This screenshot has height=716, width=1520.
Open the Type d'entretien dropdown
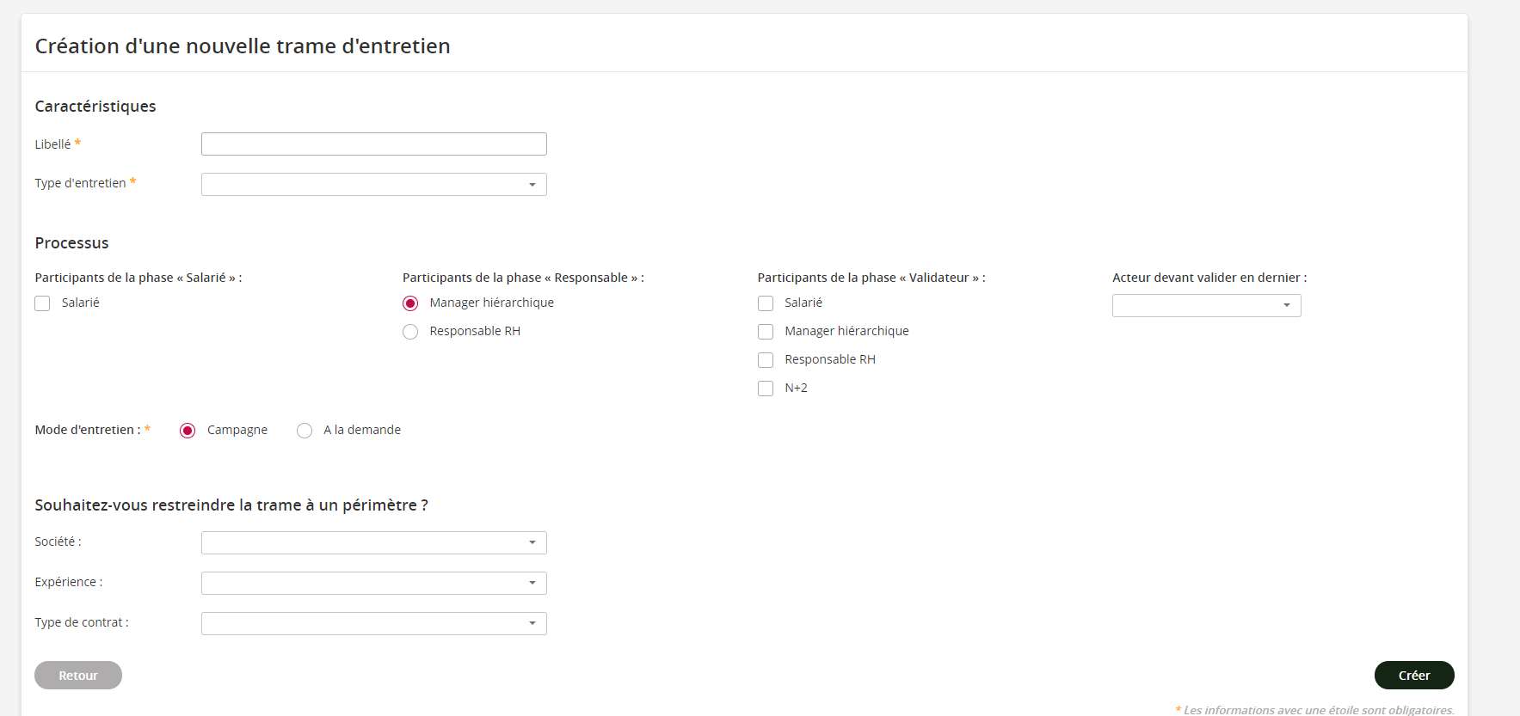[373, 185]
